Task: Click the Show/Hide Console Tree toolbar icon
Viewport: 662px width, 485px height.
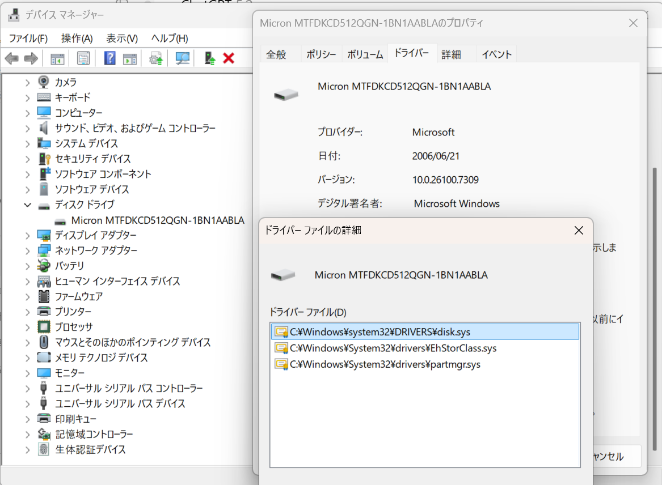Action: (57, 58)
